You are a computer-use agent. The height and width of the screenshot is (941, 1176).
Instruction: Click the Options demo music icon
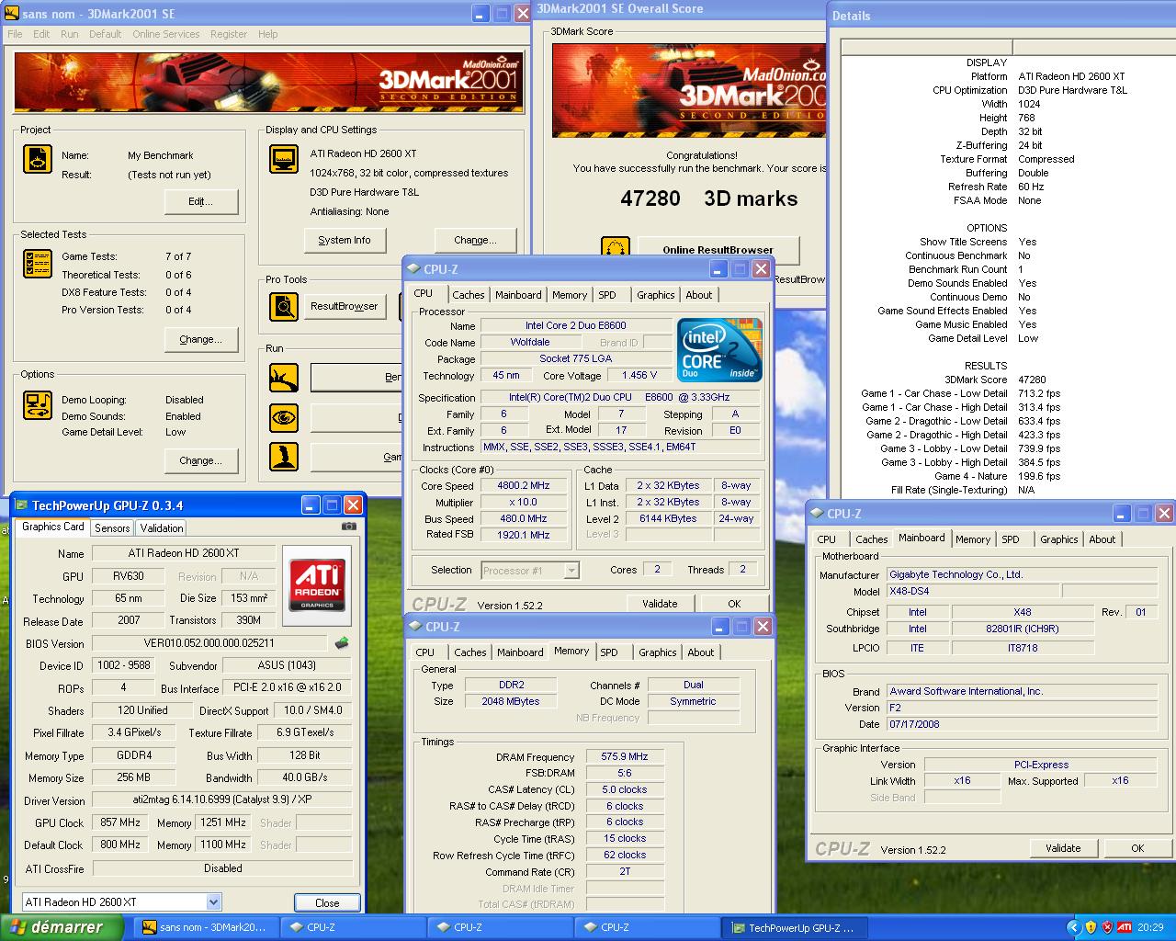tap(38, 403)
